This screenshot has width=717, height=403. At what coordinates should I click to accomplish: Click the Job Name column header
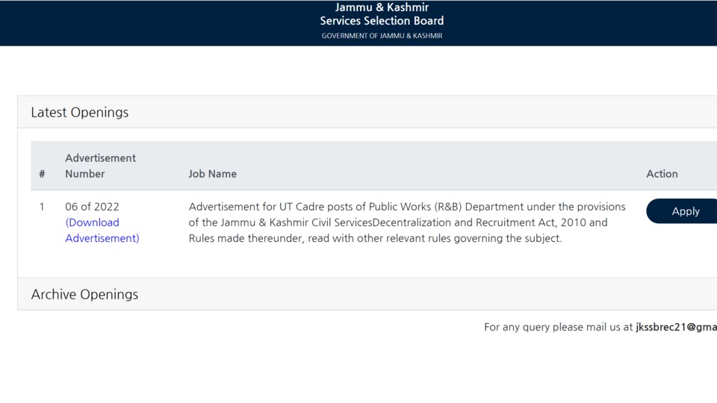tap(213, 174)
